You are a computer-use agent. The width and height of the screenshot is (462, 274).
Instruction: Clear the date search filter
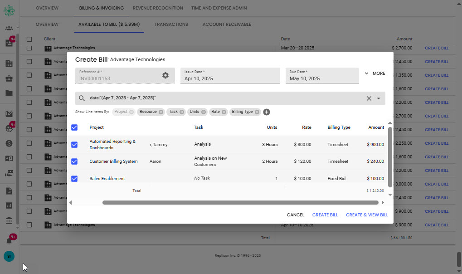click(369, 98)
